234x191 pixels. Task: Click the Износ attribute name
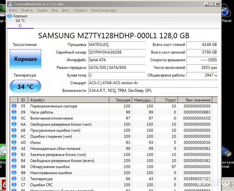click(x=36, y=143)
